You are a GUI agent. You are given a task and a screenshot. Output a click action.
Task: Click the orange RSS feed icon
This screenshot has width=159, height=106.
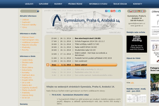pos(48,65)
